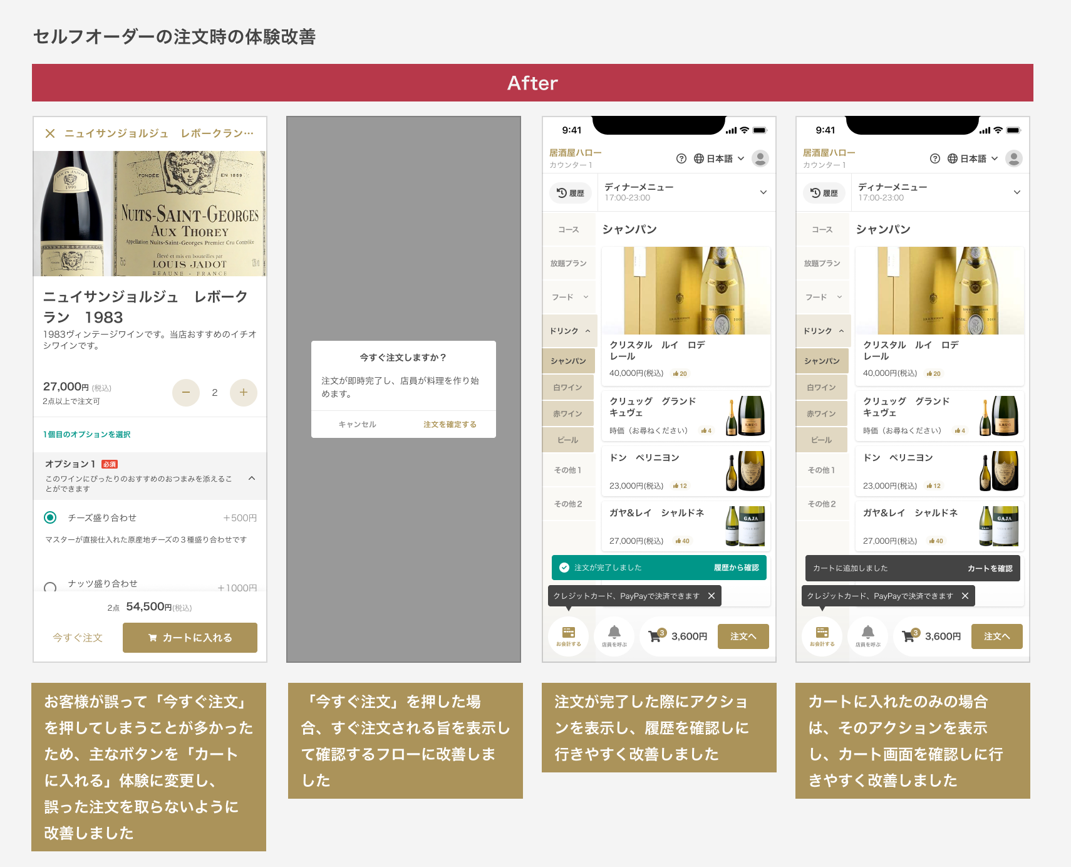1071x867 pixels.
Task: Open user profile avatar in order-complete screen
Action: tap(760, 158)
